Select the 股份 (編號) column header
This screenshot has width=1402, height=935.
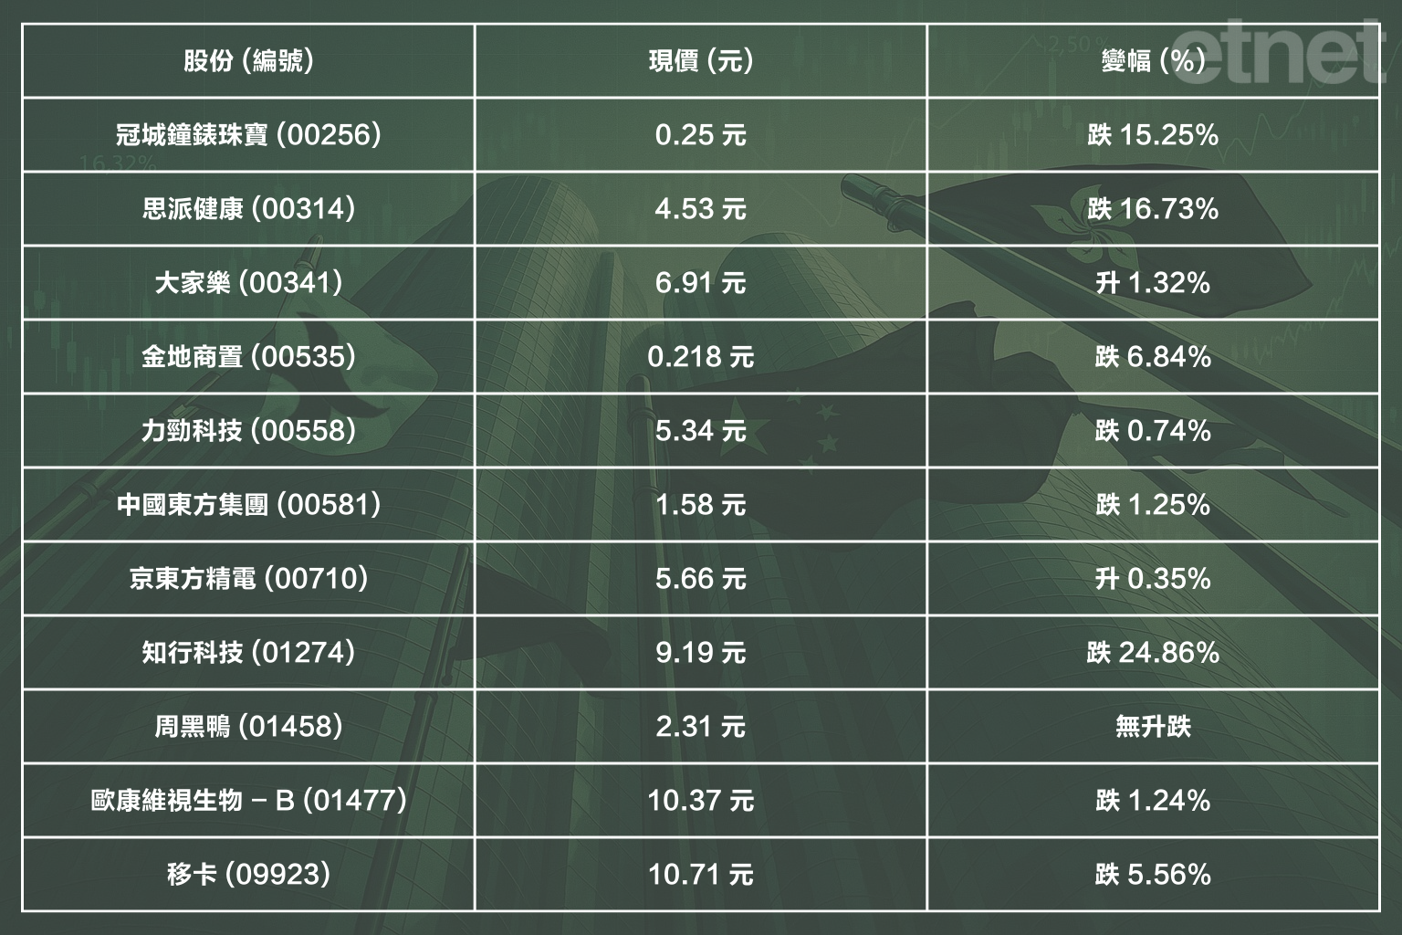(248, 61)
